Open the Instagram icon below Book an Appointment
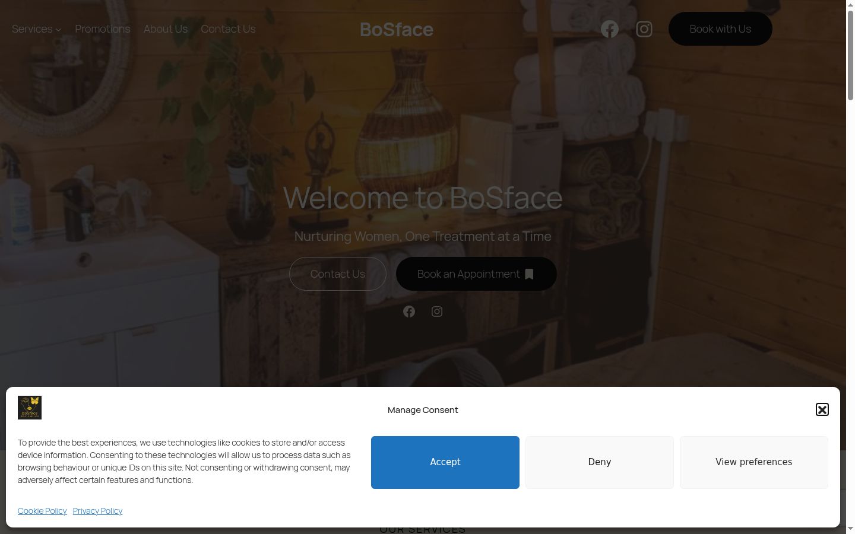The image size is (855, 534). coord(437,311)
